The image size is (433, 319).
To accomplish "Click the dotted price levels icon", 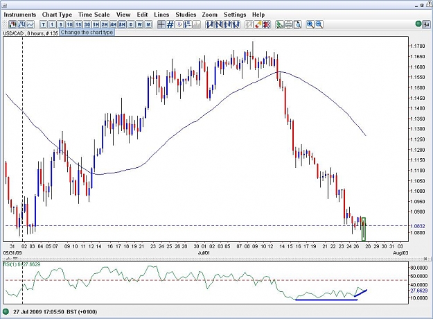I will pyautogui.click(x=188, y=25).
